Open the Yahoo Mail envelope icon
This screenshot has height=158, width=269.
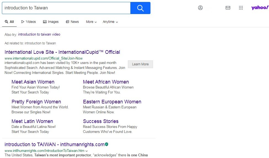click(x=228, y=8)
